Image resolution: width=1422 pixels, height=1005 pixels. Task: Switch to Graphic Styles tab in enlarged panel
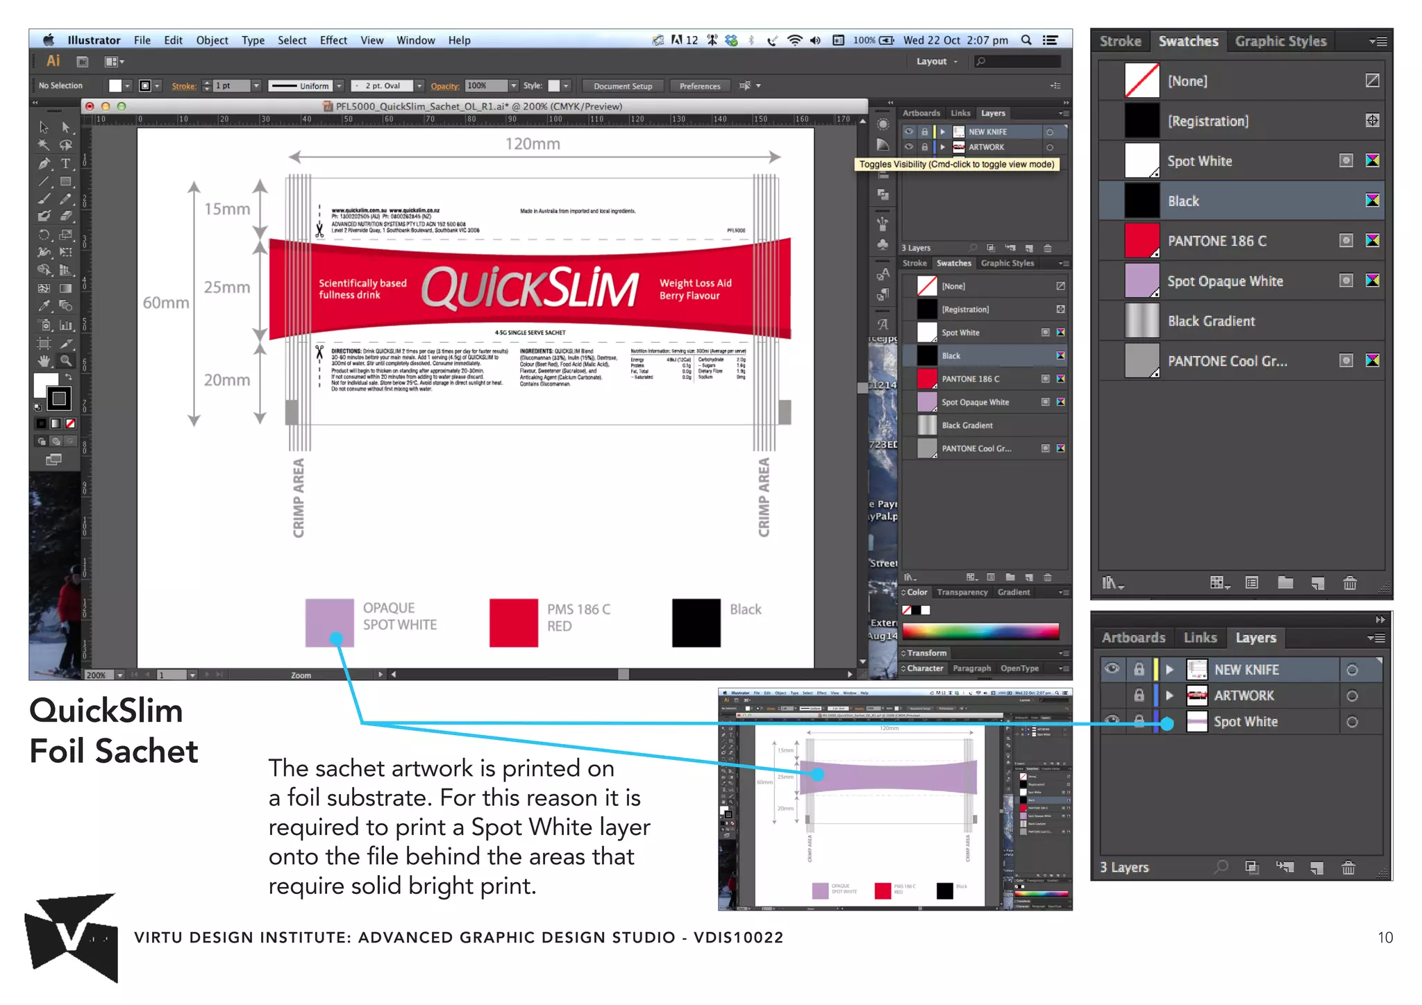1280,41
